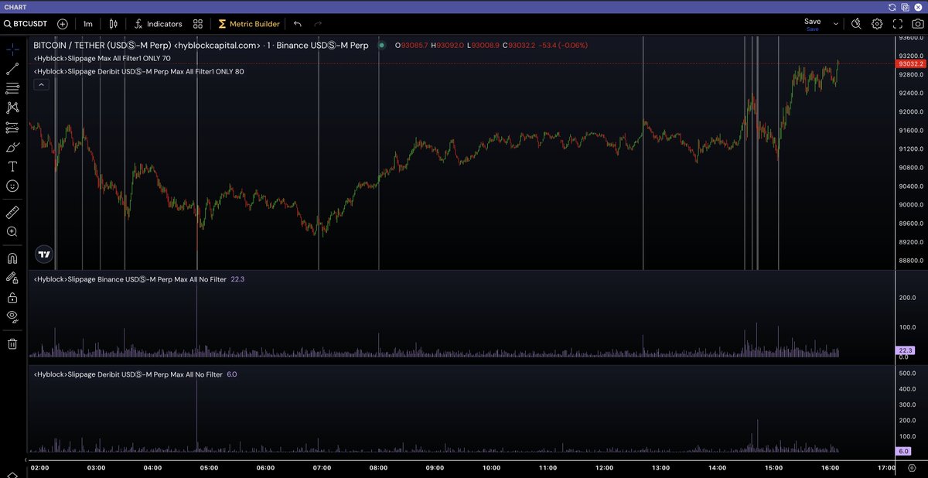Image resolution: width=928 pixels, height=478 pixels.
Task: Click the 500.0 Deribit pane scale label
Action: tap(906, 374)
